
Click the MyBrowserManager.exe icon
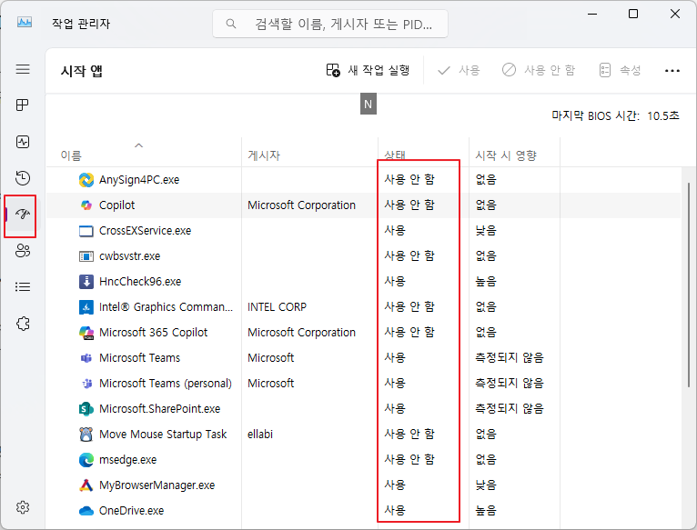tap(86, 485)
